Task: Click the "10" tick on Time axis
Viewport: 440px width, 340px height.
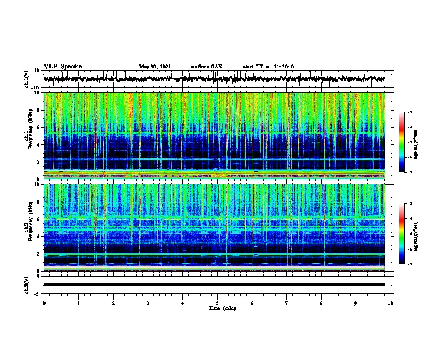Action: 391,303
